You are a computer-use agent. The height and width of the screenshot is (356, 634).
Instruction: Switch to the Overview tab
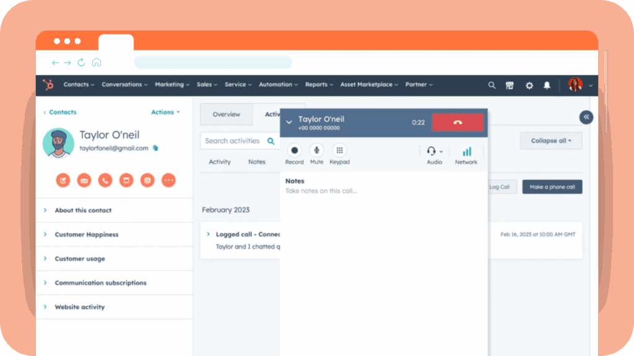226,115
